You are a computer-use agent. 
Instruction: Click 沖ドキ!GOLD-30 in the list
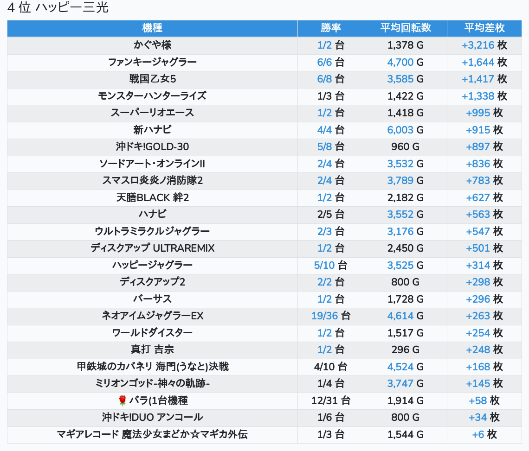click(x=152, y=146)
